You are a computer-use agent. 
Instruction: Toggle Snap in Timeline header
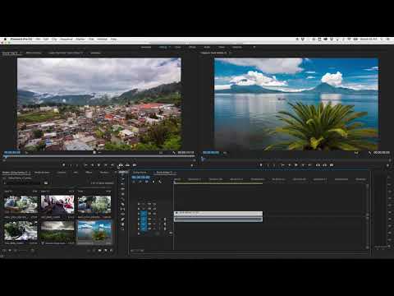pyautogui.click(x=140, y=182)
